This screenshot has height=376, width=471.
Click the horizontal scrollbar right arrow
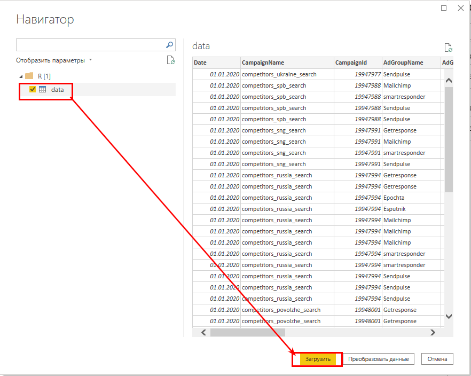[433, 332]
